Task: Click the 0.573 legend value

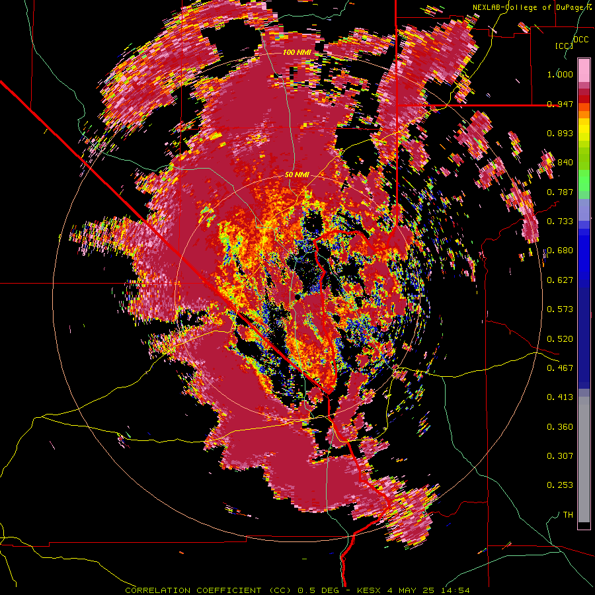Action: click(x=560, y=309)
